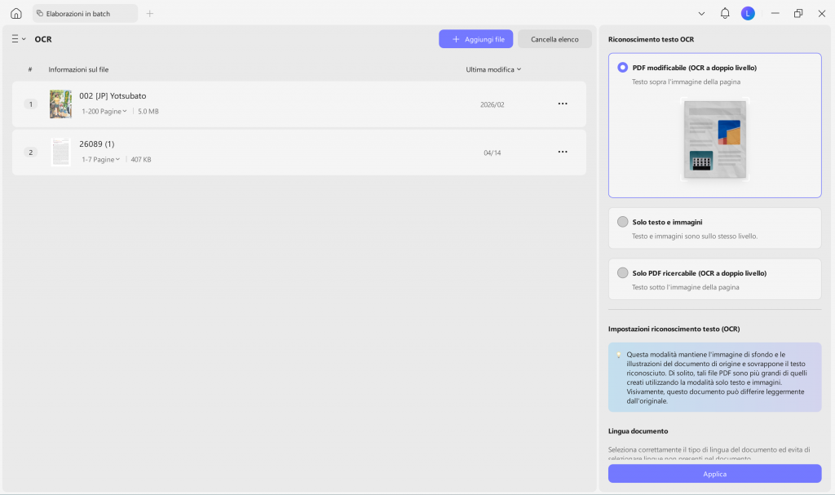The height and width of the screenshot is (495, 835).
Task: Click the 002 [JP] Yotsubato file name
Action: pyautogui.click(x=113, y=96)
